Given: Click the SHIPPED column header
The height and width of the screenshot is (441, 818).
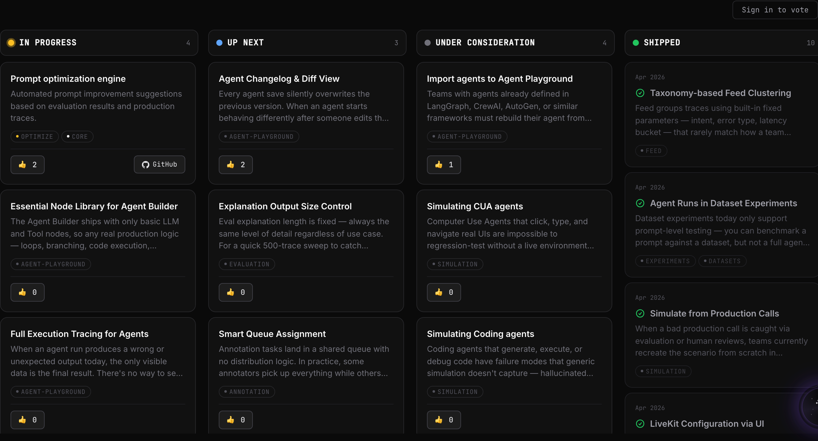Looking at the screenshot, I should click(721, 42).
